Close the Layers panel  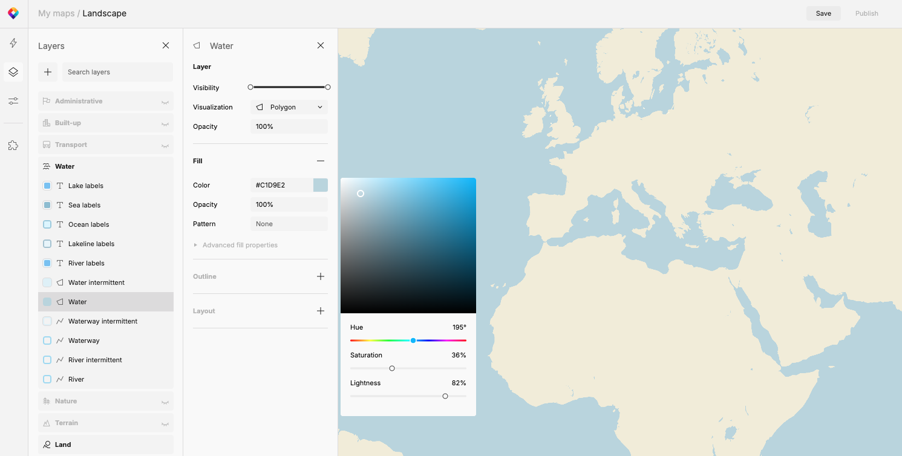(166, 45)
